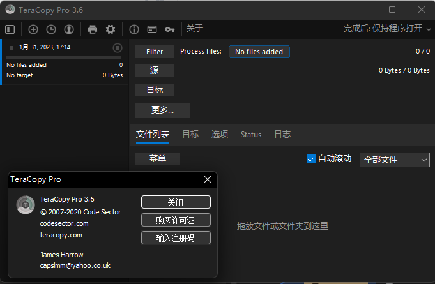The height and width of the screenshot is (284, 435).
Task: Click the license key icon
Action: pos(170,29)
